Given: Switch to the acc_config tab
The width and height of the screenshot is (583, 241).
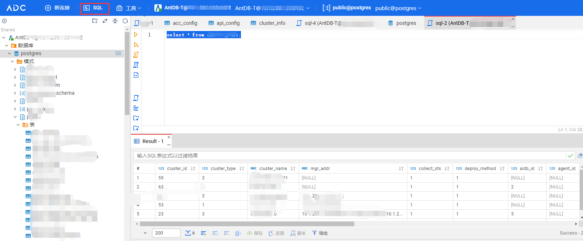Looking at the screenshot, I should 181,23.
